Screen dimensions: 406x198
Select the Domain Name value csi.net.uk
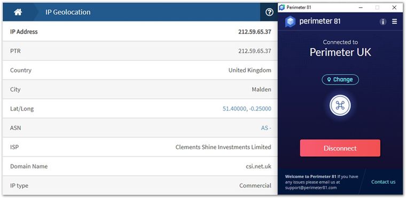pyautogui.click(x=259, y=167)
